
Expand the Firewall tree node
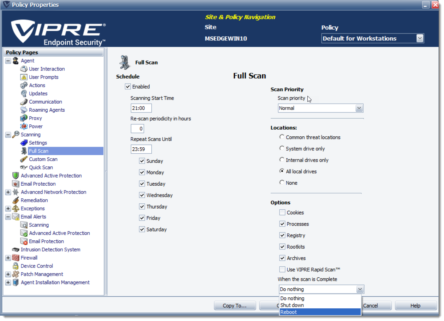pyautogui.click(x=8, y=258)
